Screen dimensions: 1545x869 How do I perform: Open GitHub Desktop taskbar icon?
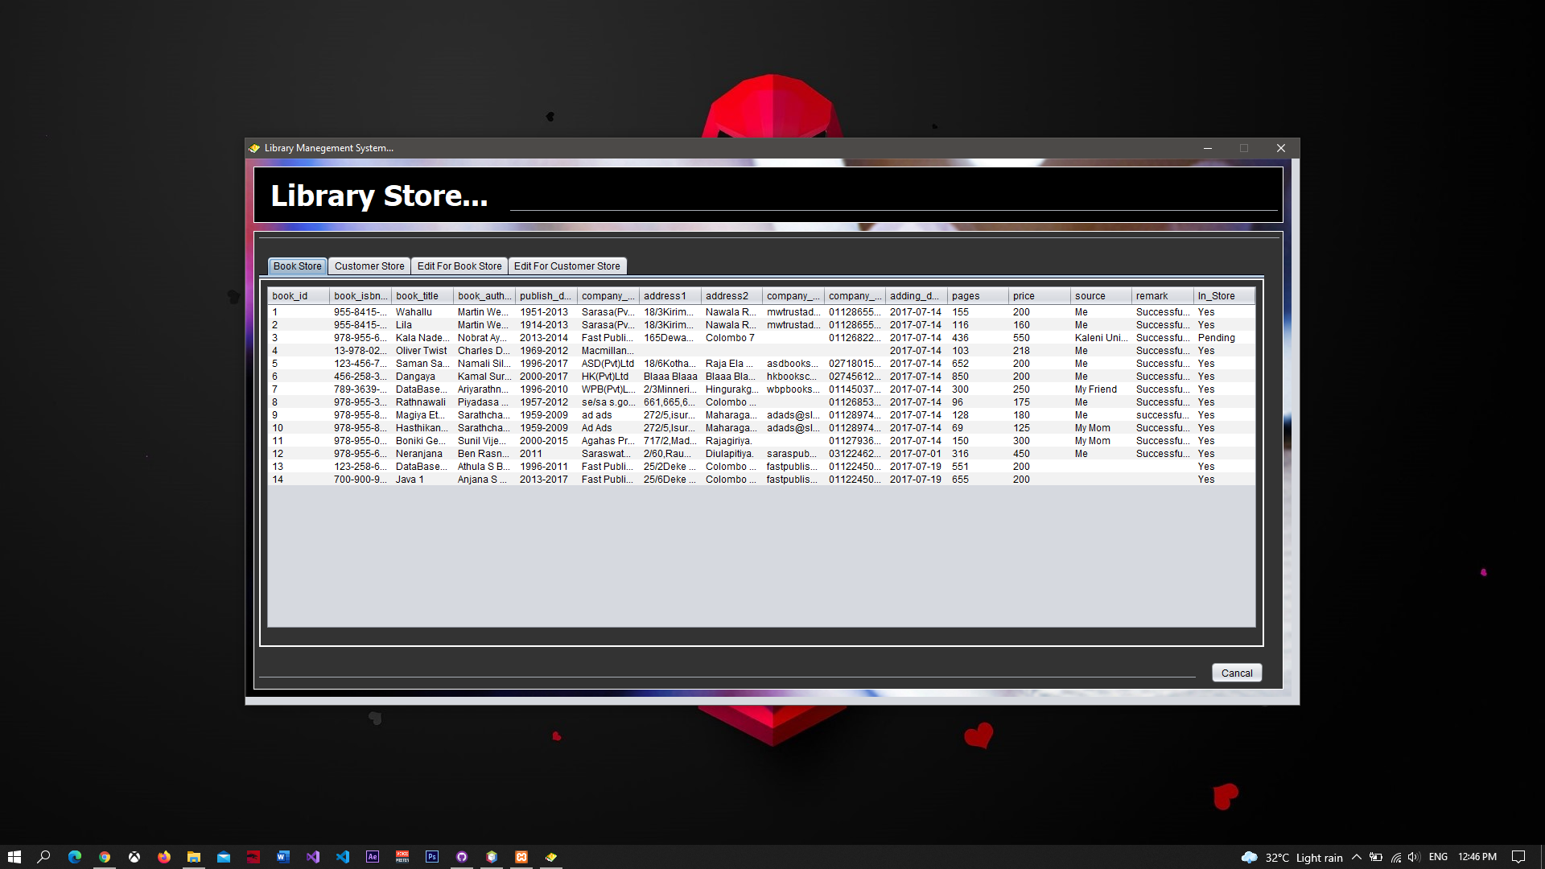point(462,857)
